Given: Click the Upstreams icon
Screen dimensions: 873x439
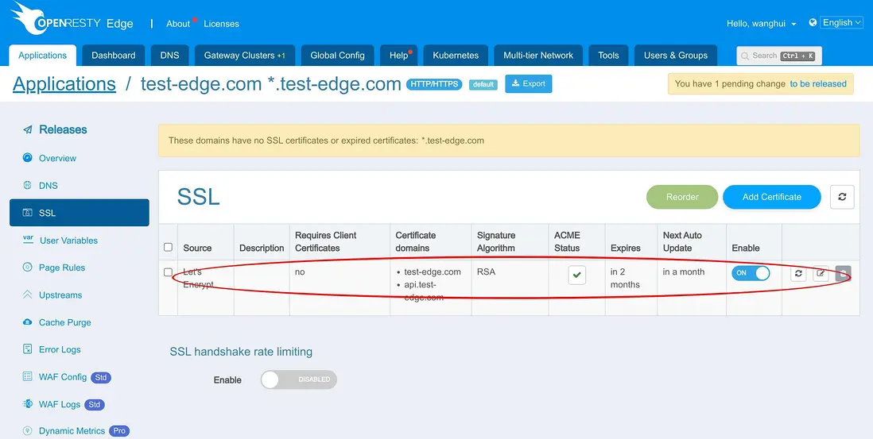Looking at the screenshot, I should tap(27, 295).
